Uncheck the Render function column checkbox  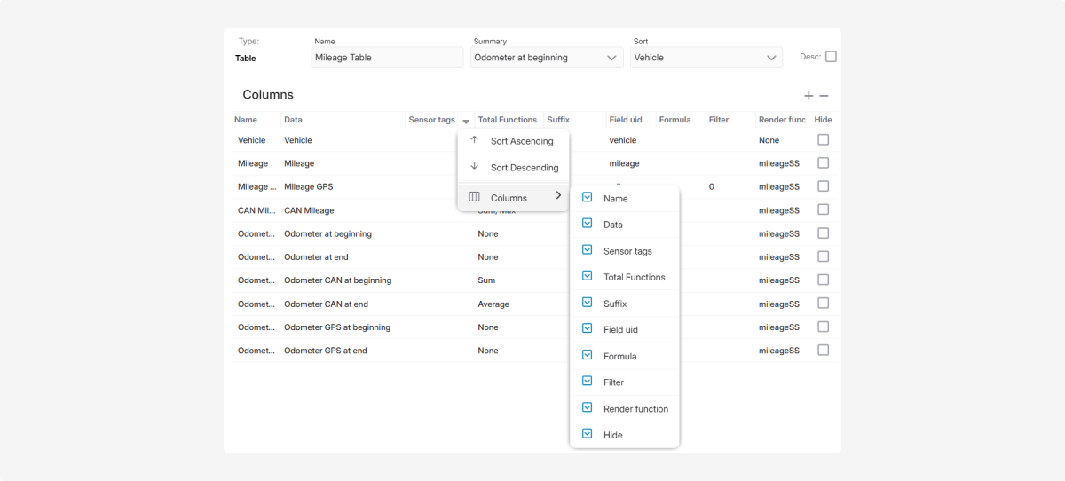587,408
